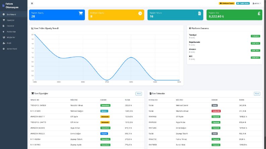Click the Siparişler cart icon in sidebar
The width and height of the screenshot is (266, 149).
pos(4,20)
